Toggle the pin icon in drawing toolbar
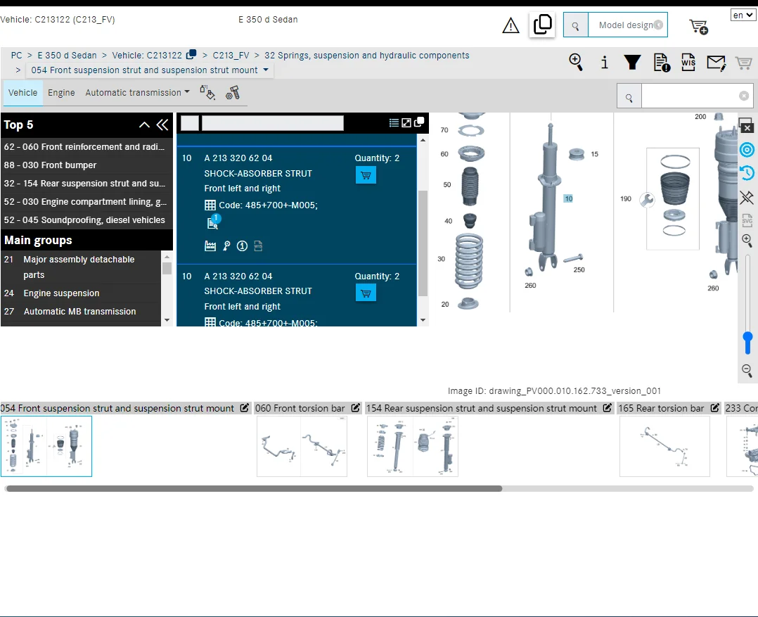The height and width of the screenshot is (617, 758). [747, 197]
